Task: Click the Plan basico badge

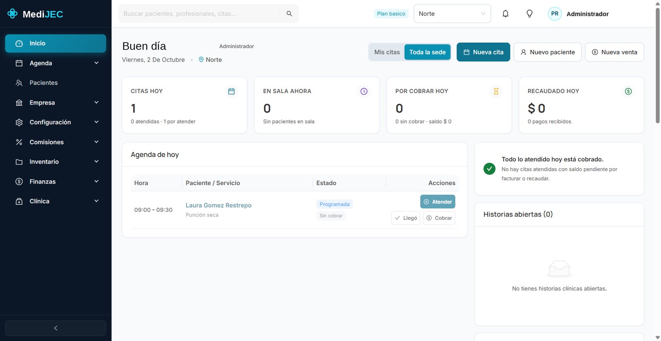Action: pyautogui.click(x=391, y=14)
